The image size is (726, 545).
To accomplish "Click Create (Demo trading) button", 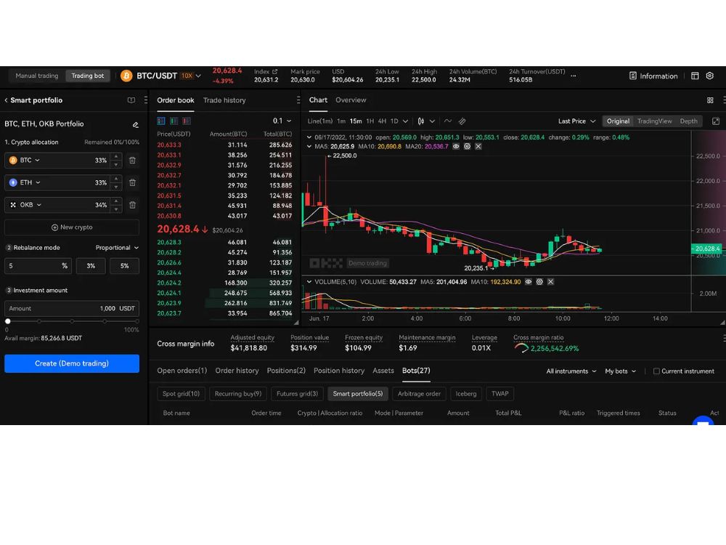I will pyautogui.click(x=72, y=363).
